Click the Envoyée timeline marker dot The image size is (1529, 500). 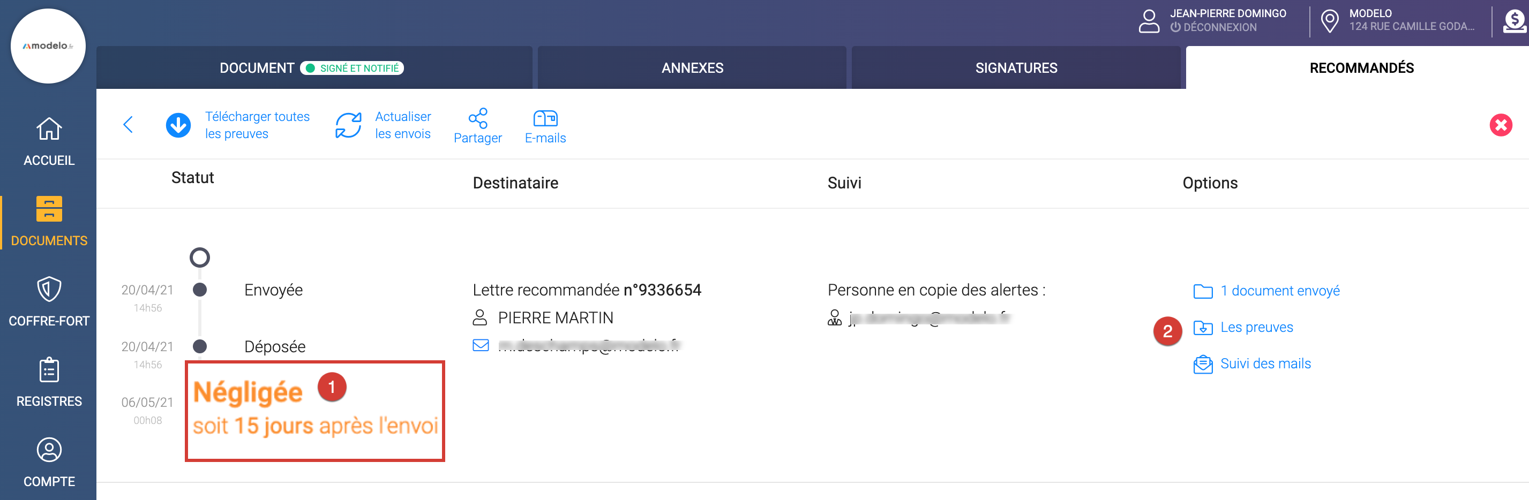click(x=200, y=290)
